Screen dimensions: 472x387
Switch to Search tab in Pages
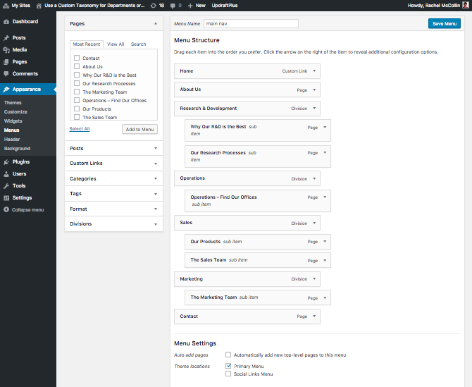tap(139, 44)
